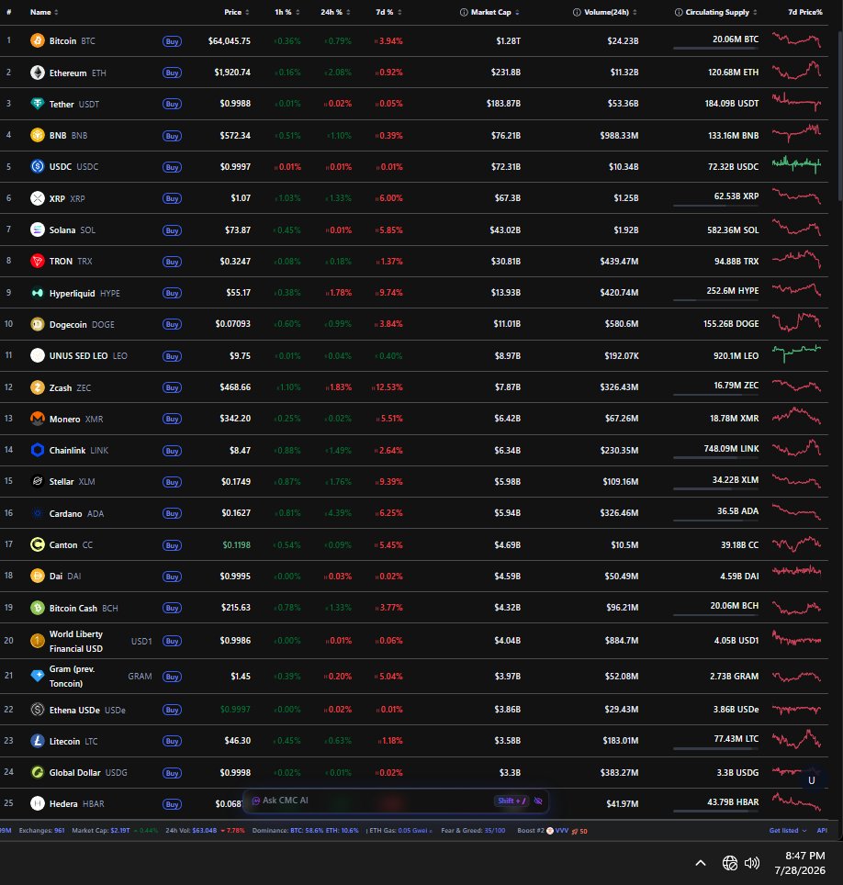Click the Bitcoin coin logo icon
The width and height of the screenshot is (843, 885).
tap(38, 40)
